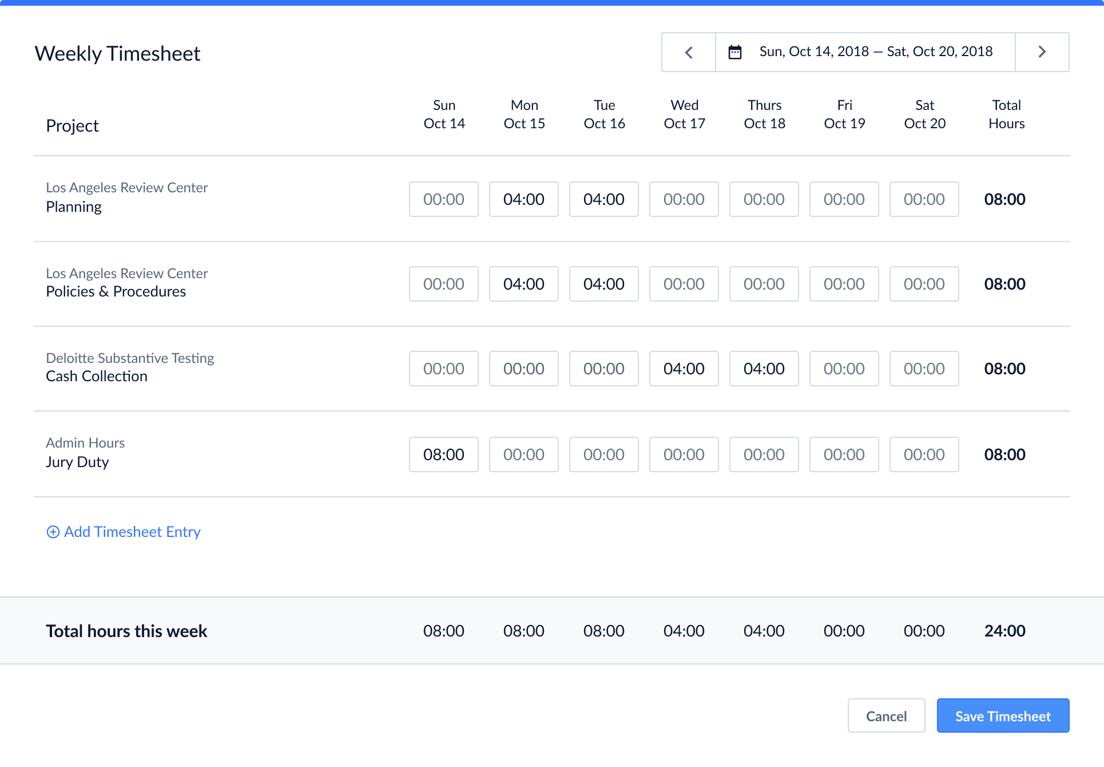Edit Wednesday hours for Cash Collection

point(684,369)
